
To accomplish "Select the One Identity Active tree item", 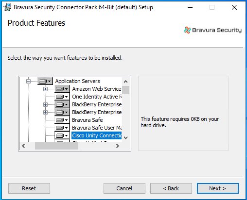I will click(x=97, y=97).
